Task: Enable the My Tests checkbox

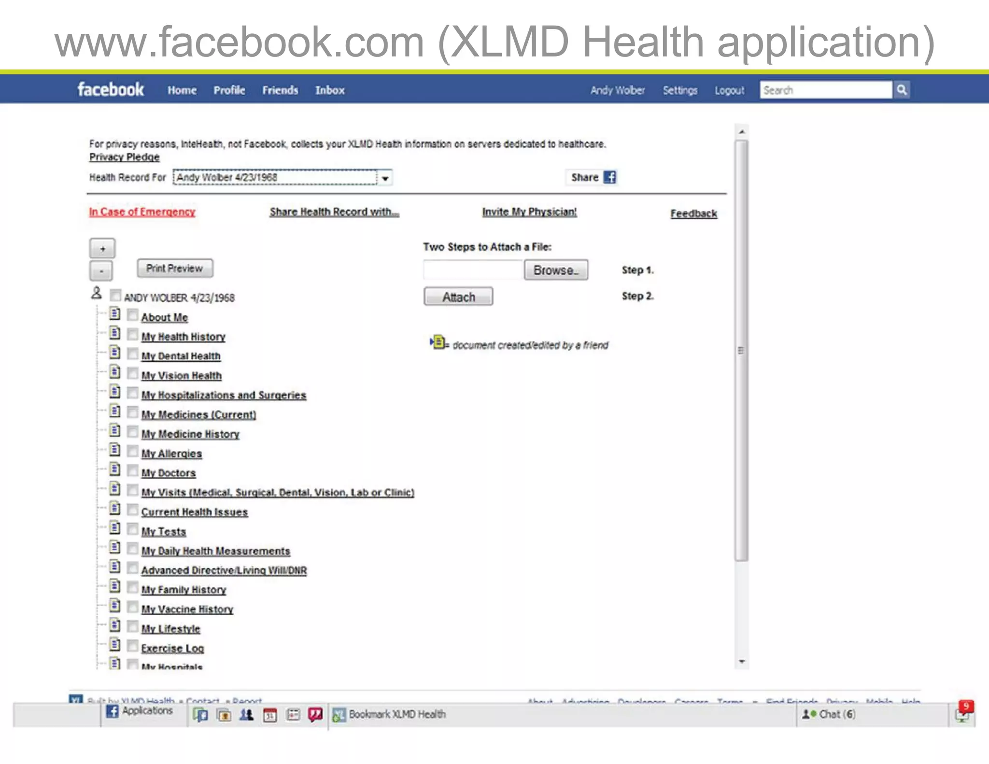Action: coord(133,529)
